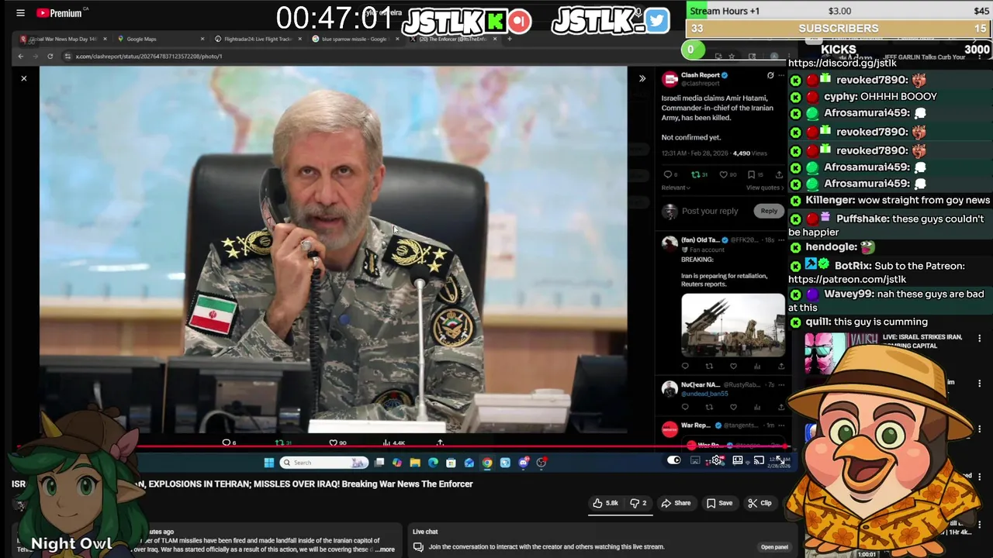This screenshot has width=993, height=558.
Task: Close the Google Maps browser tab
Action: [x=202, y=39]
